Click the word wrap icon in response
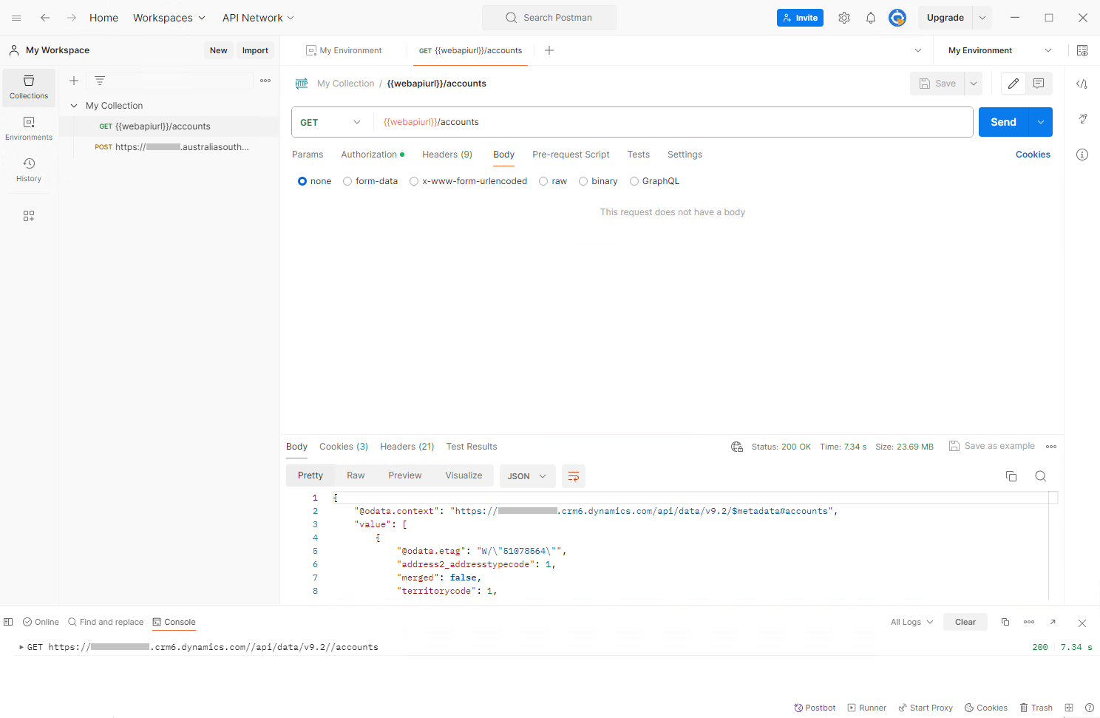The width and height of the screenshot is (1100, 718). (574, 476)
